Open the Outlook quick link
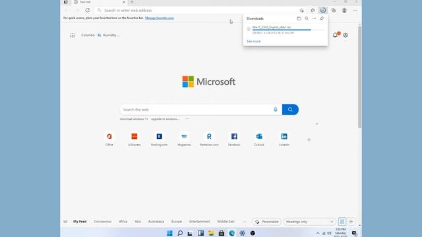 click(259, 139)
